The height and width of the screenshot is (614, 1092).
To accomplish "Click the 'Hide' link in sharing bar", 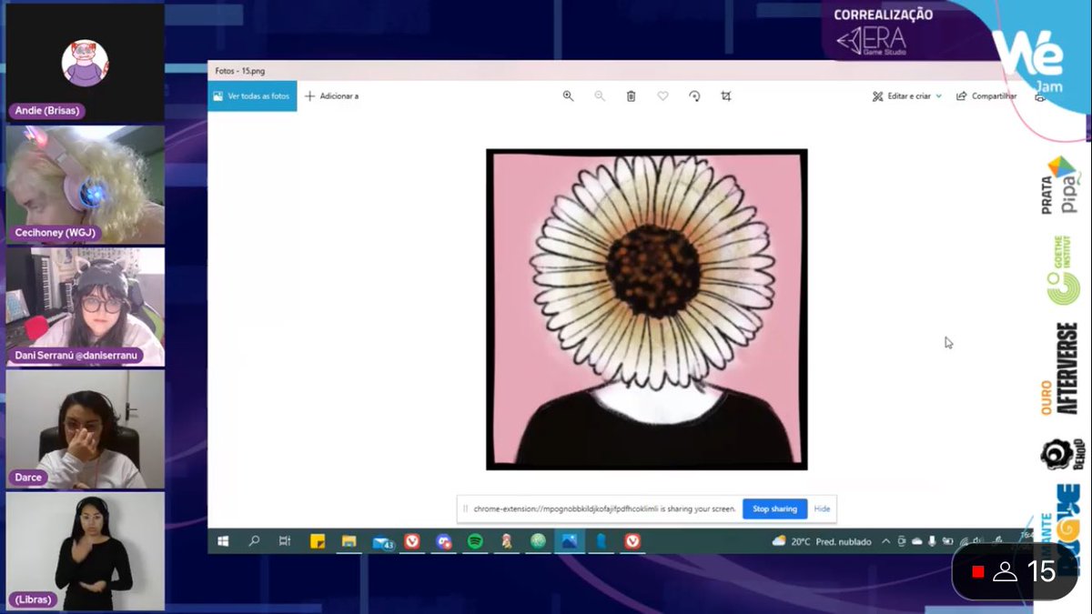I will [822, 508].
